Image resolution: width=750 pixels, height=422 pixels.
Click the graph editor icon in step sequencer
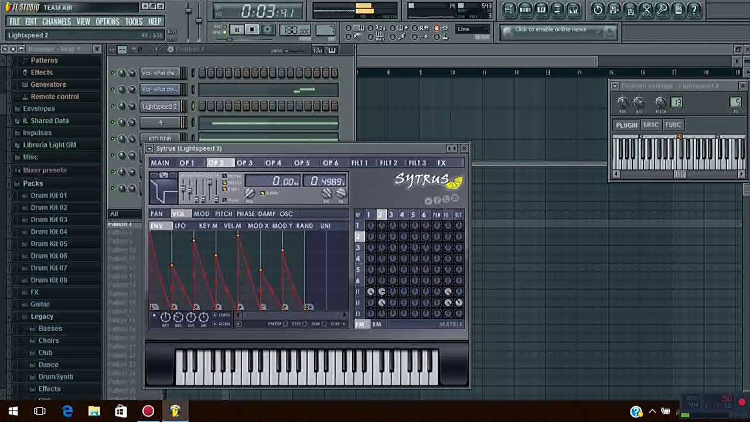[x=318, y=50]
